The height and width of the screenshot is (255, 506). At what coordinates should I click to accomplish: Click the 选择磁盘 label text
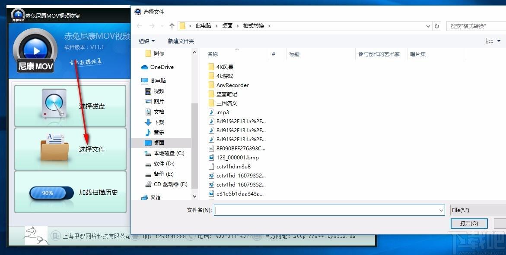pos(92,106)
